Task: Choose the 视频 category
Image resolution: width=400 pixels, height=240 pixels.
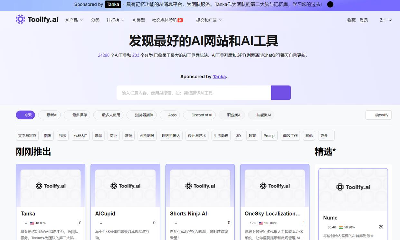Action: [x=62, y=136]
